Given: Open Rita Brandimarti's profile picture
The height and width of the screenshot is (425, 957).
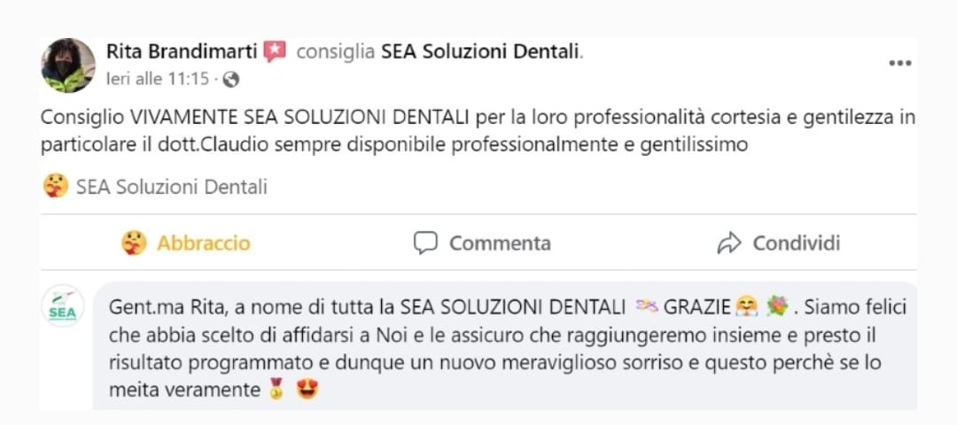Looking at the screenshot, I should (68, 66).
